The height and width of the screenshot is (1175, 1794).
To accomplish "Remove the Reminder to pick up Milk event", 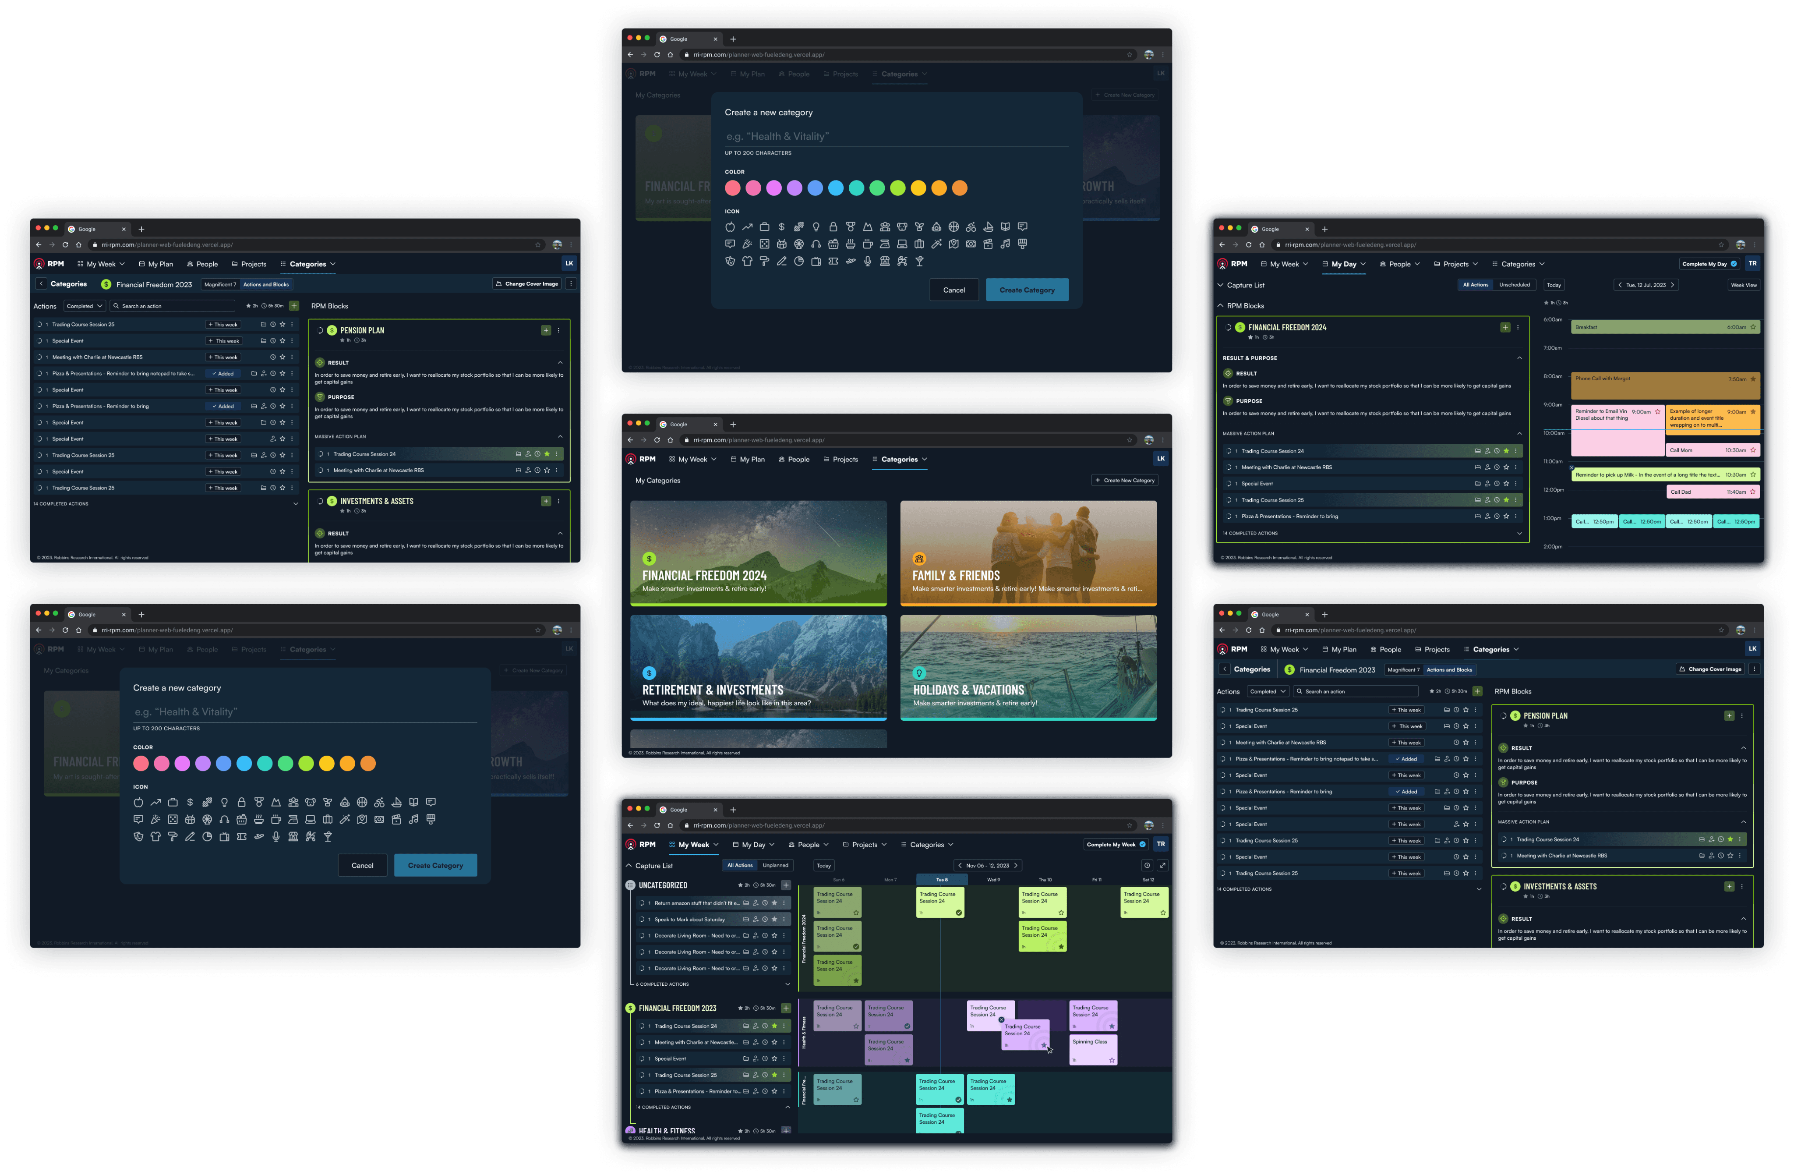I will (1572, 467).
